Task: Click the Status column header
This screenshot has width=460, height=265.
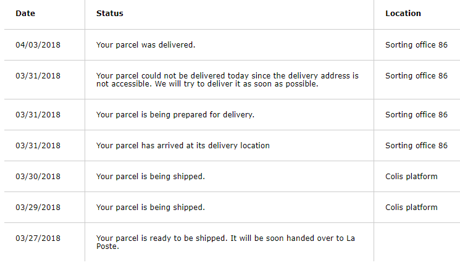Action: click(109, 14)
